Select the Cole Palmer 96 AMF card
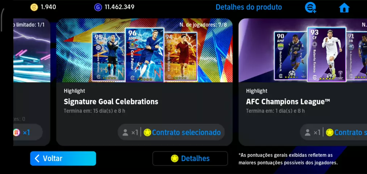 click(144, 55)
